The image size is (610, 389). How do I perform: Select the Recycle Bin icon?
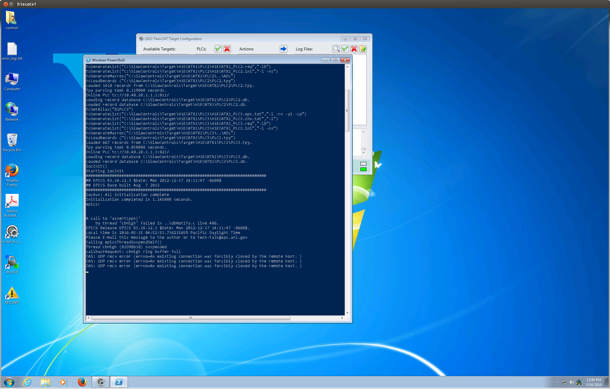pos(12,142)
